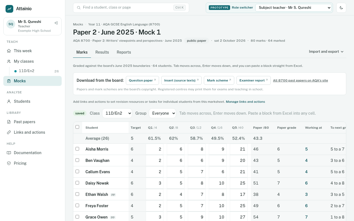Edit Aisha Morris's Q1 mark cell
Image resolution: width=354 pixels, height=221 pixels.
click(x=155, y=149)
